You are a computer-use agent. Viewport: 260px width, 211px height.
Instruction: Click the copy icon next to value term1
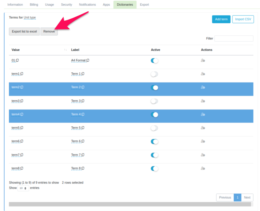pos(22,74)
